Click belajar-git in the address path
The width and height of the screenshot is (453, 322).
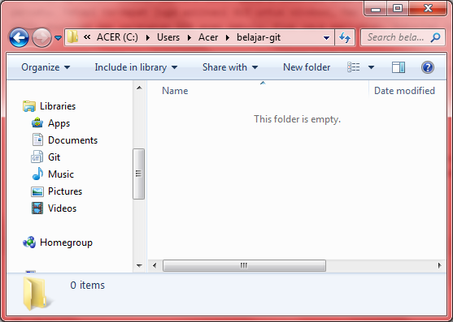259,37
